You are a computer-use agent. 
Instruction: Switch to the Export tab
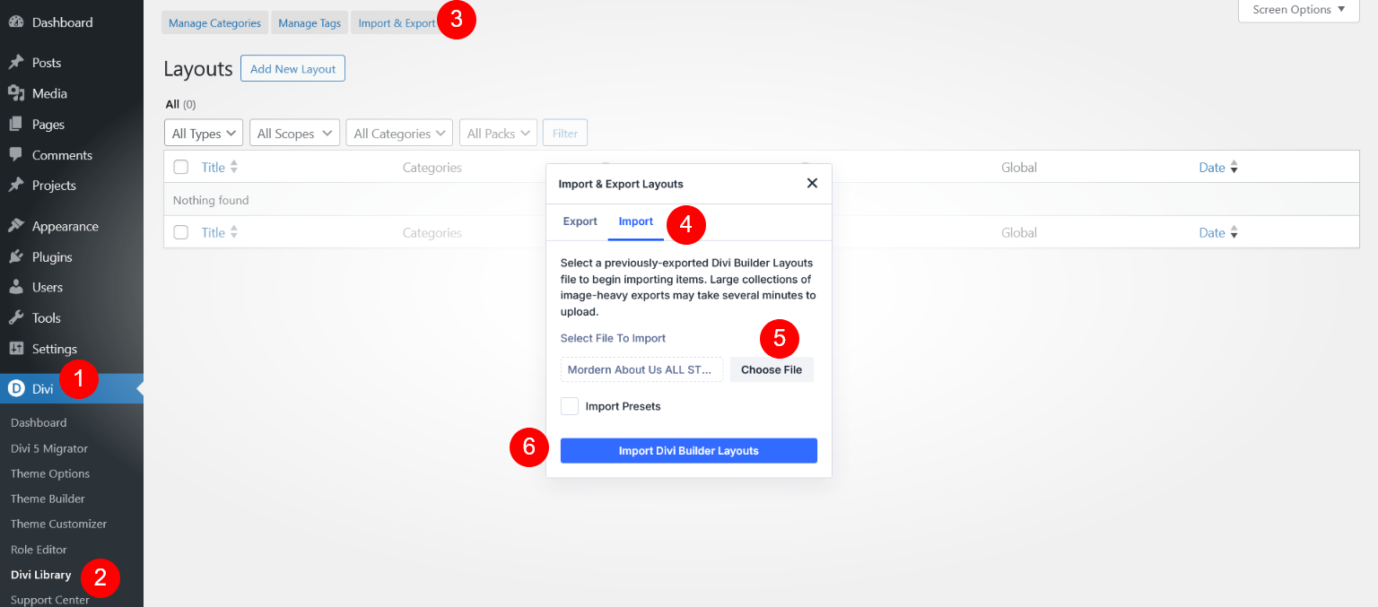point(580,221)
